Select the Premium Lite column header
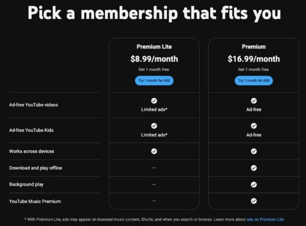 click(154, 47)
